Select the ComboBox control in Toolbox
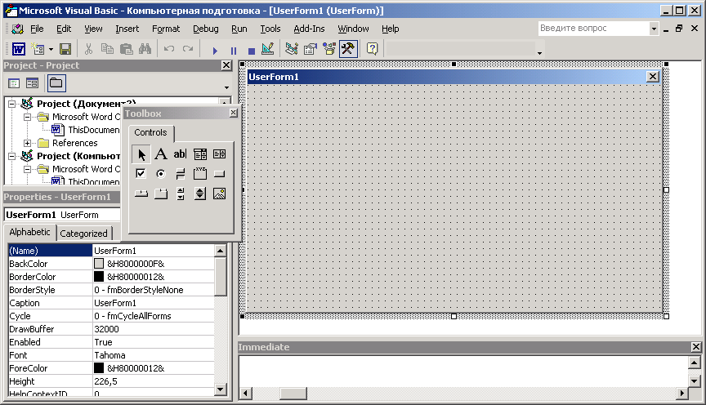Viewport: 706px width, 405px height. (200, 154)
